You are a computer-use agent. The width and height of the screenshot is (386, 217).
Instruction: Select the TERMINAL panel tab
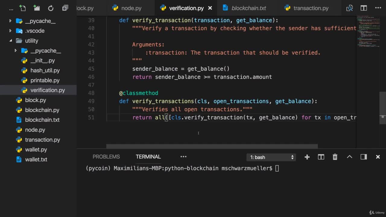tap(148, 157)
